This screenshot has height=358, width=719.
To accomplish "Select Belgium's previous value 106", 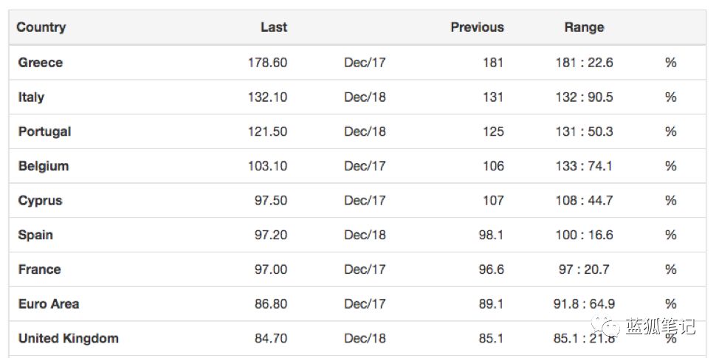I will coord(493,166).
